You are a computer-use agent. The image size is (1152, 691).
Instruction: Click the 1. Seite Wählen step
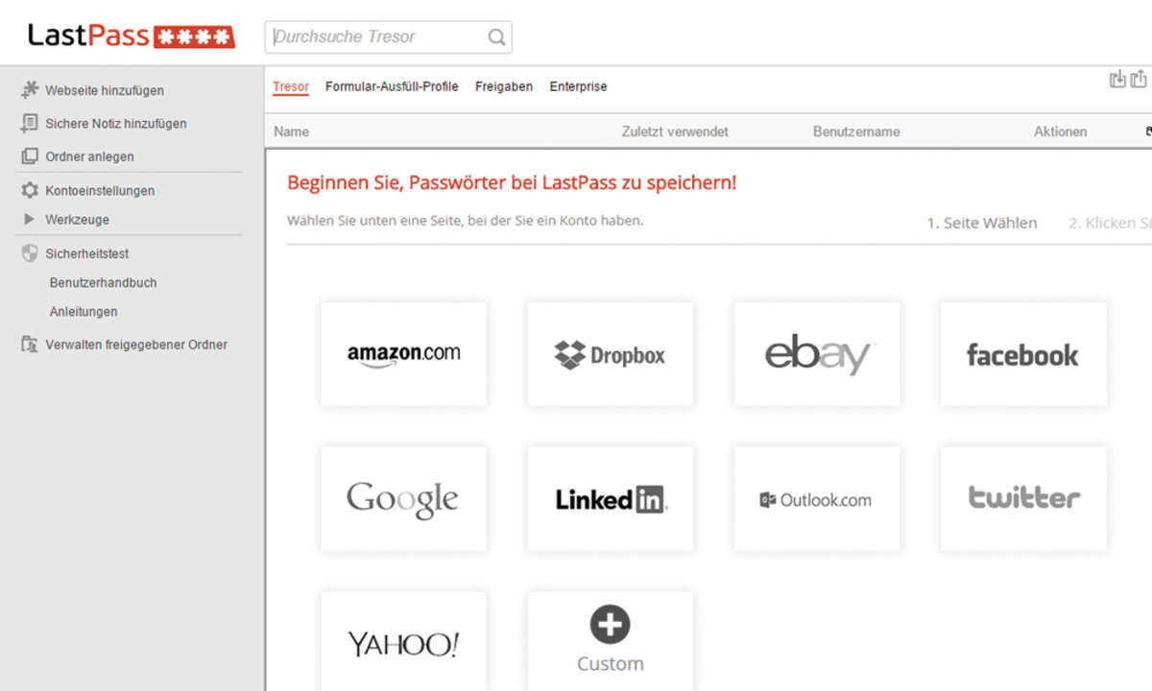click(x=981, y=223)
